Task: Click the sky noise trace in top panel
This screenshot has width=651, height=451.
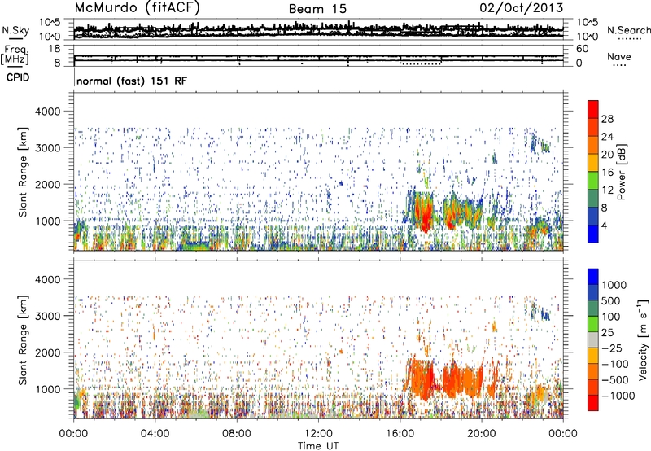Action: (318, 29)
